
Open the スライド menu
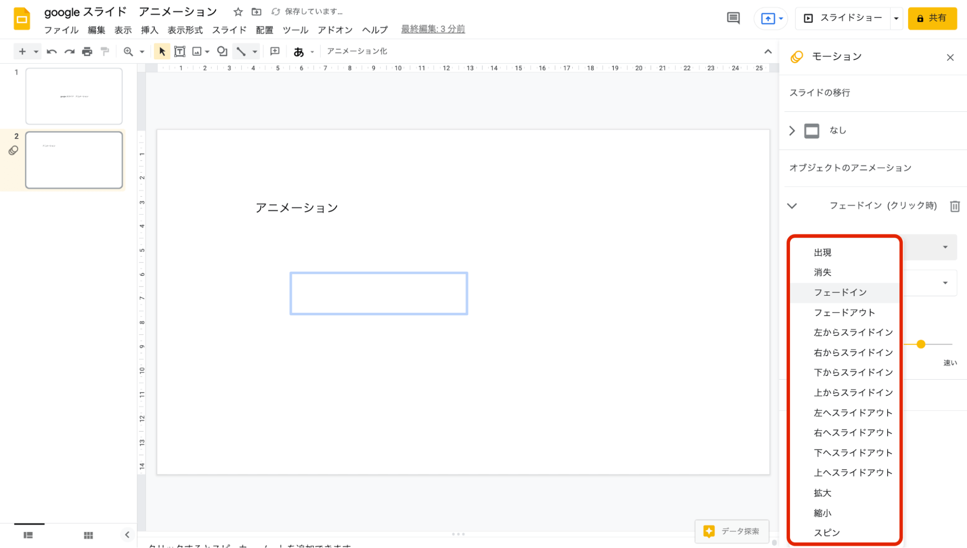point(229,30)
